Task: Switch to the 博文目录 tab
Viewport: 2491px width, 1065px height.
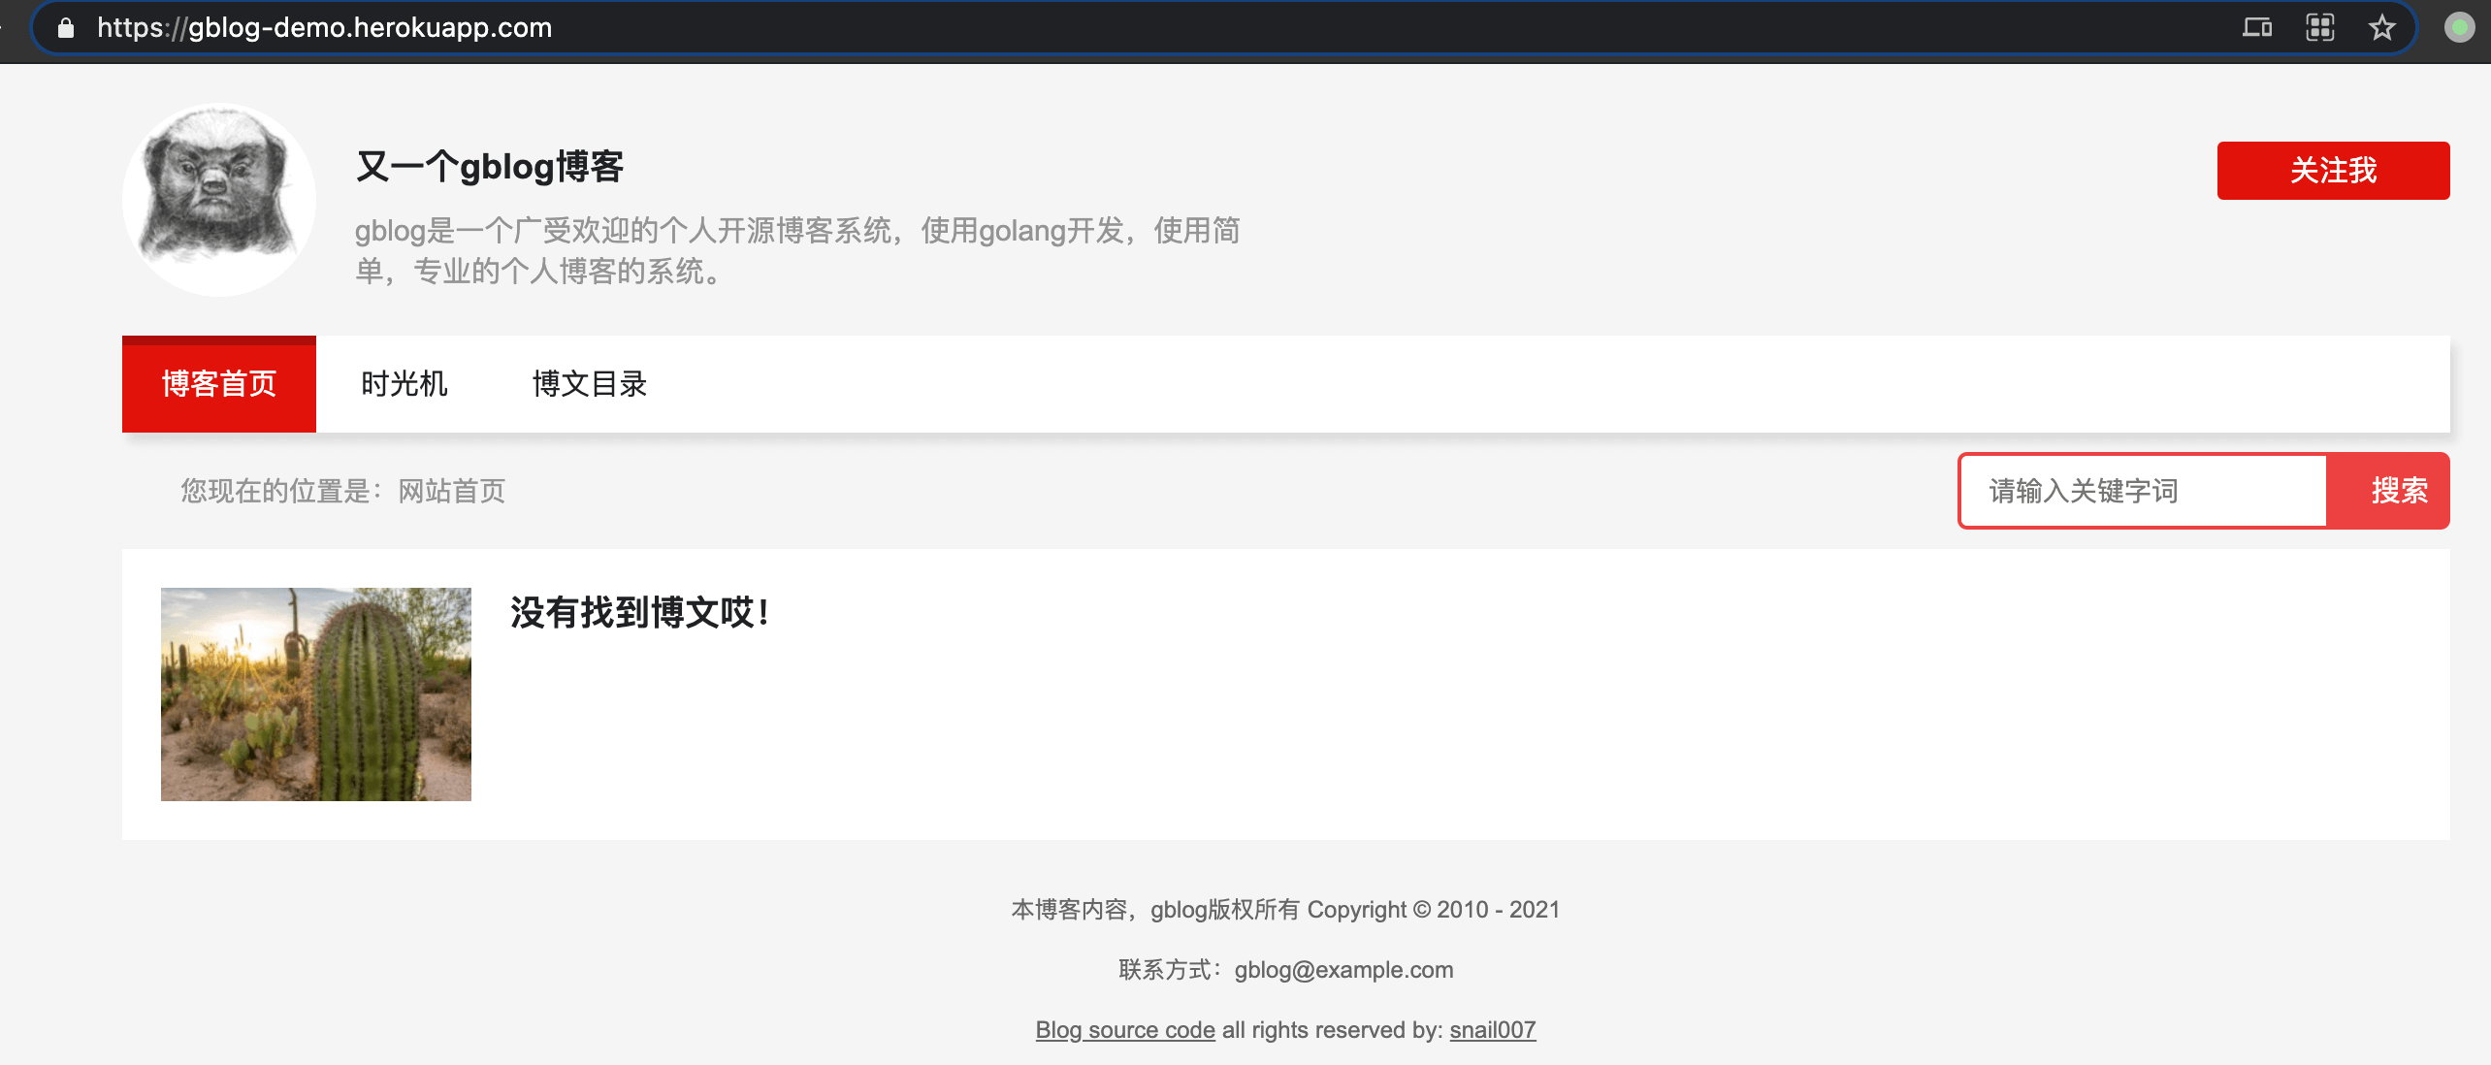Action: click(589, 384)
